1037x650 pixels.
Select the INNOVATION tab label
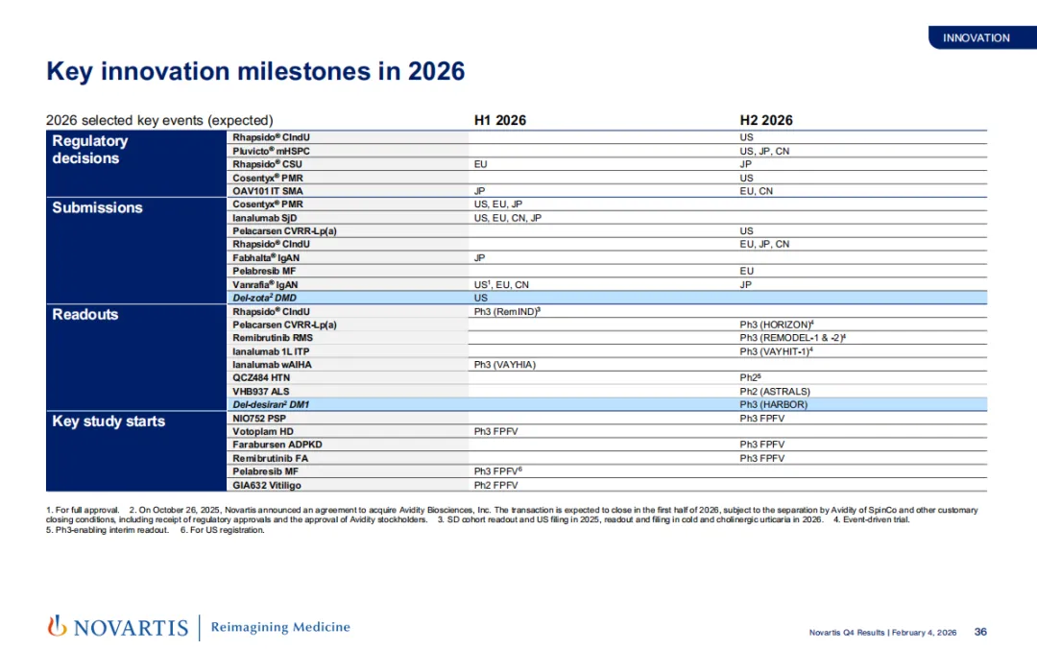tap(976, 38)
